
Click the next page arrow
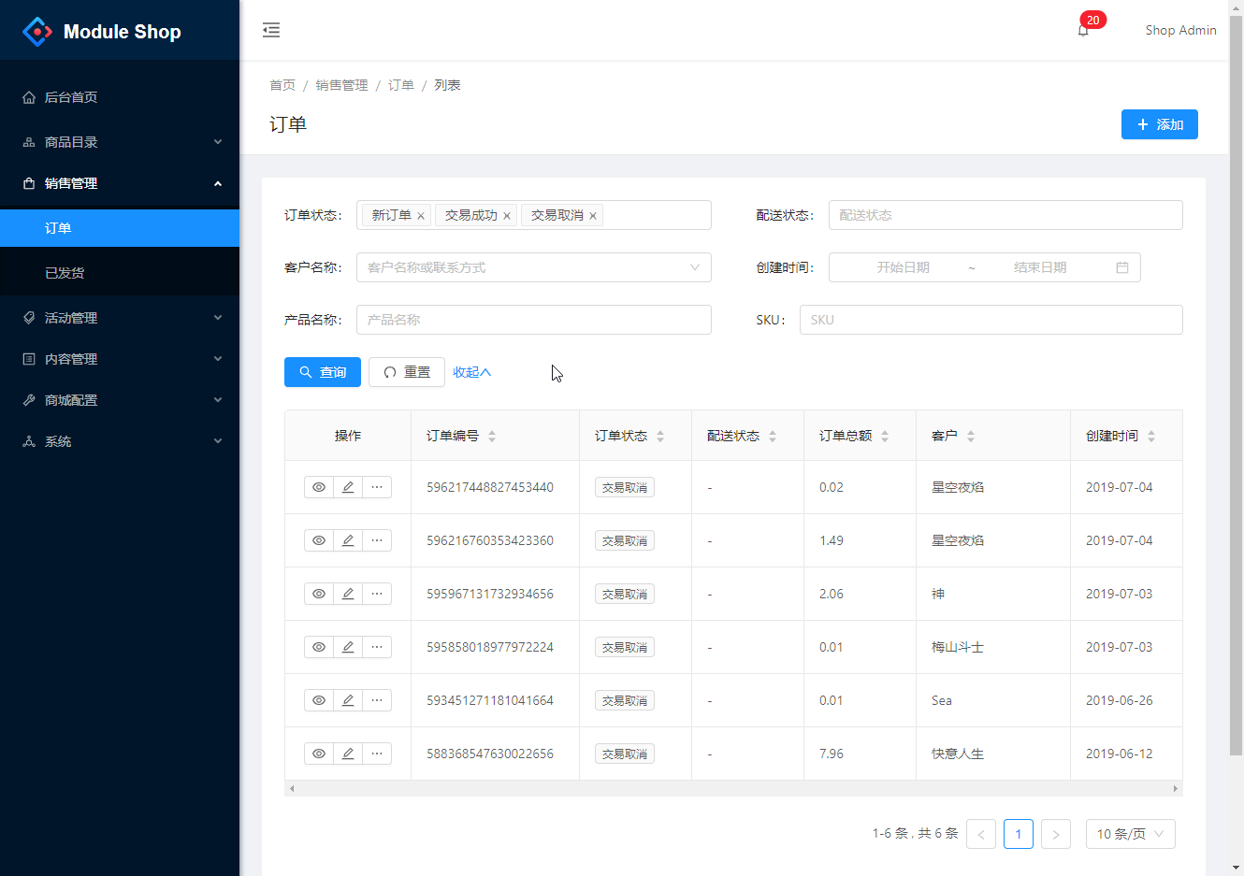tap(1056, 834)
